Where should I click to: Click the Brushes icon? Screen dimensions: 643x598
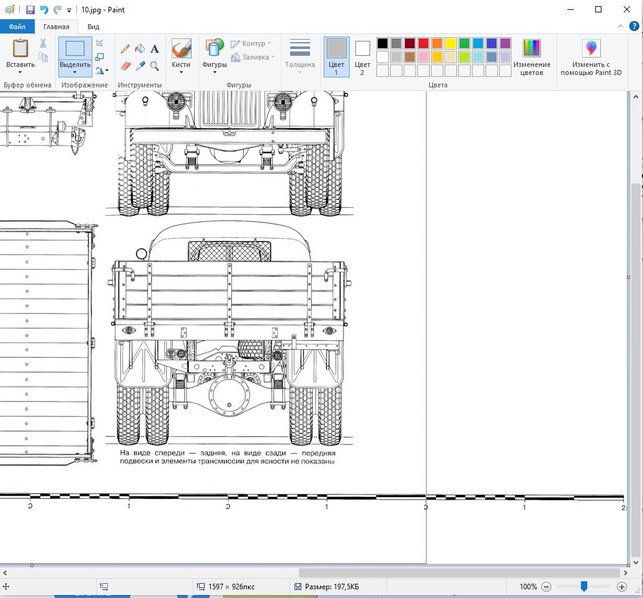pos(181,48)
